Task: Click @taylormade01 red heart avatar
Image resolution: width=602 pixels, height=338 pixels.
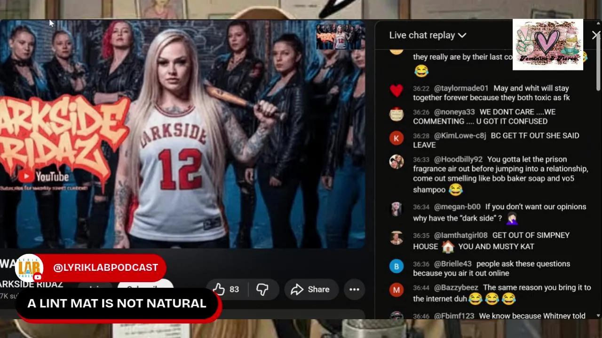Action: click(396, 90)
